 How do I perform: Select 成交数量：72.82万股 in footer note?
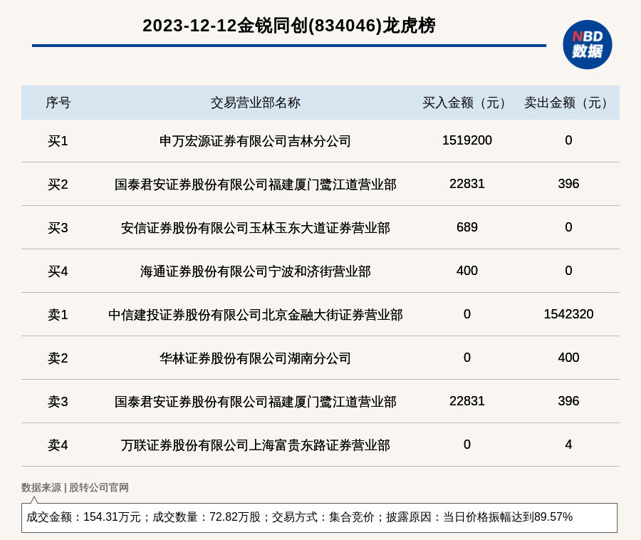[207, 517]
